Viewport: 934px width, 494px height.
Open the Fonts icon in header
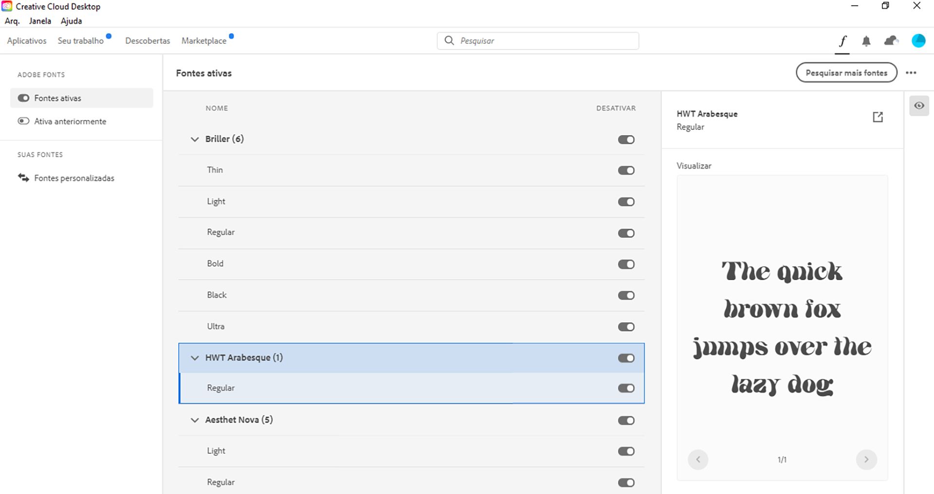click(x=842, y=41)
